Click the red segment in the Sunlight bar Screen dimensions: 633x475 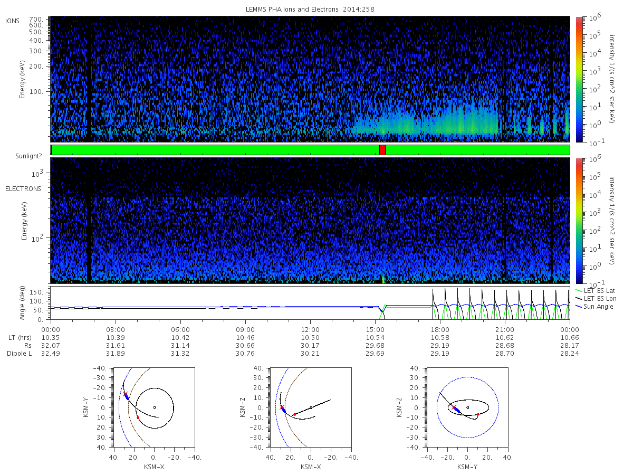[x=382, y=150]
